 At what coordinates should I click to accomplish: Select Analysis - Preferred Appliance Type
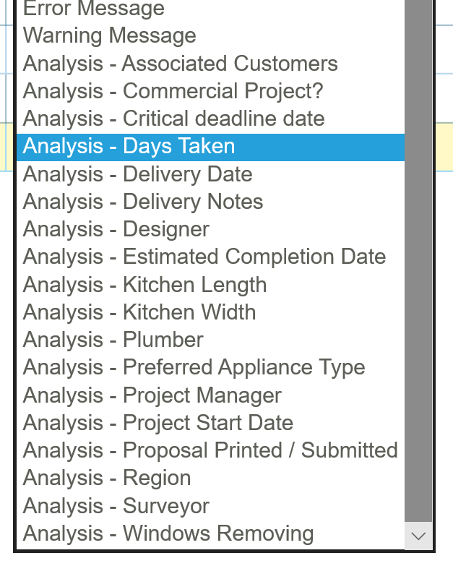coord(194,367)
